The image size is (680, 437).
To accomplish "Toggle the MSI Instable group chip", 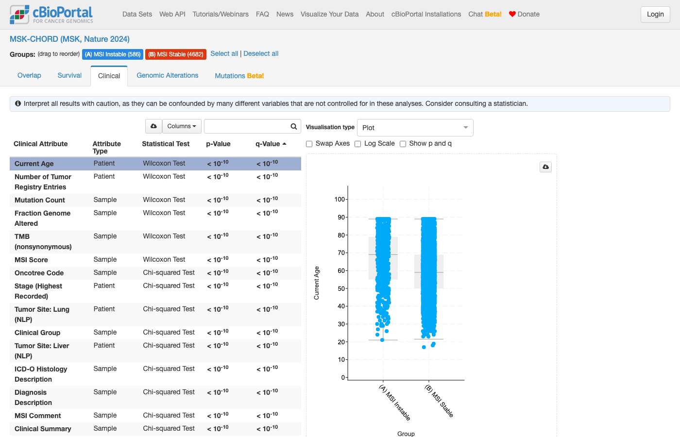I will pyautogui.click(x=113, y=54).
